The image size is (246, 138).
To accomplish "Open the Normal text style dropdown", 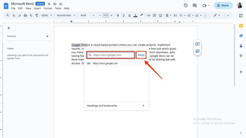I will [66, 15].
